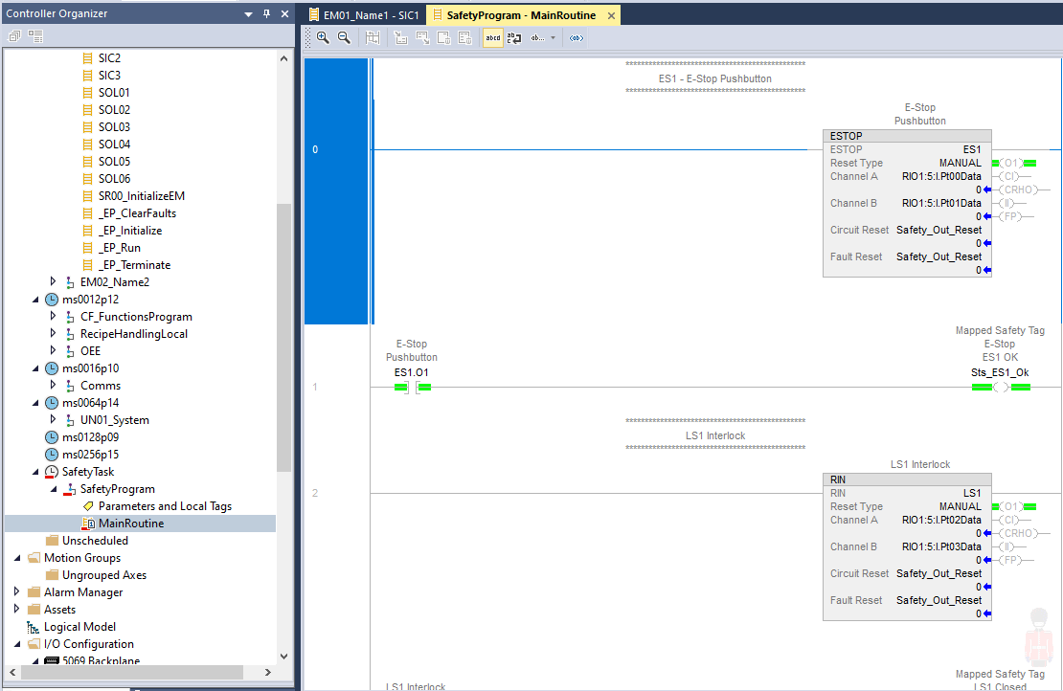Toggle the 'abcd' show descriptions button
This screenshot has height=691, width=1063.
coord(492,38)
